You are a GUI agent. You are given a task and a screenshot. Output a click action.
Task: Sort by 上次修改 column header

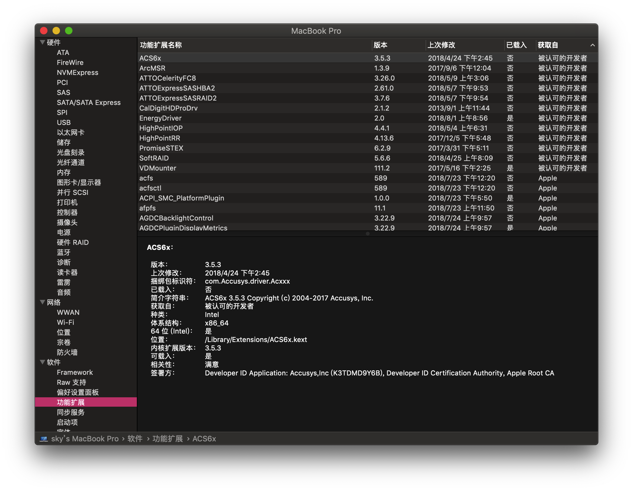[x=465, y=45]
